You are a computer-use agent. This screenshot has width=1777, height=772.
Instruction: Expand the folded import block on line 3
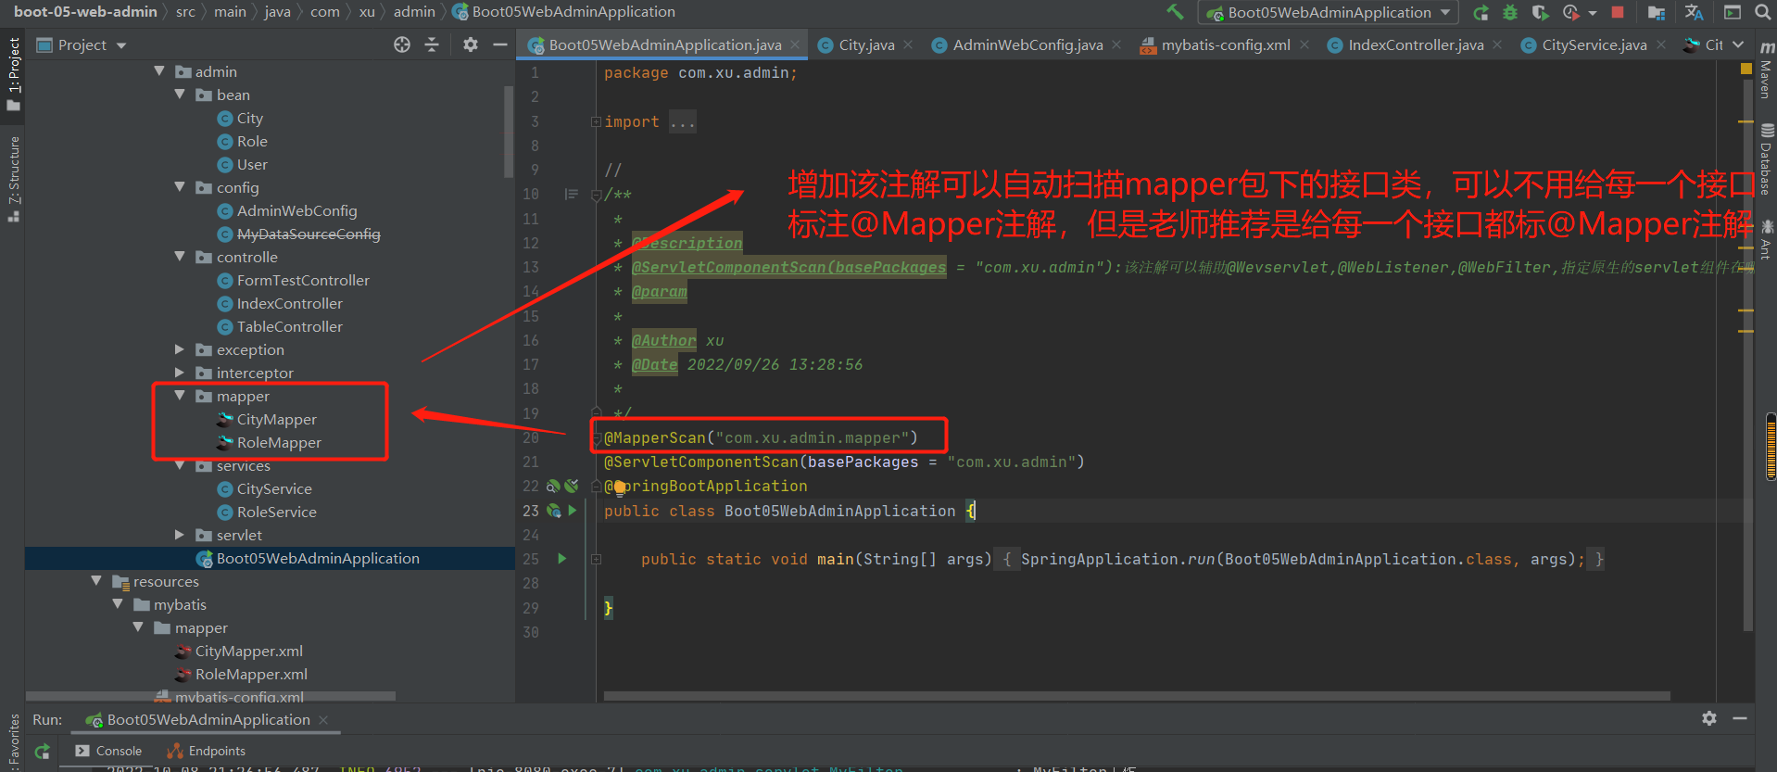[597, 122]
